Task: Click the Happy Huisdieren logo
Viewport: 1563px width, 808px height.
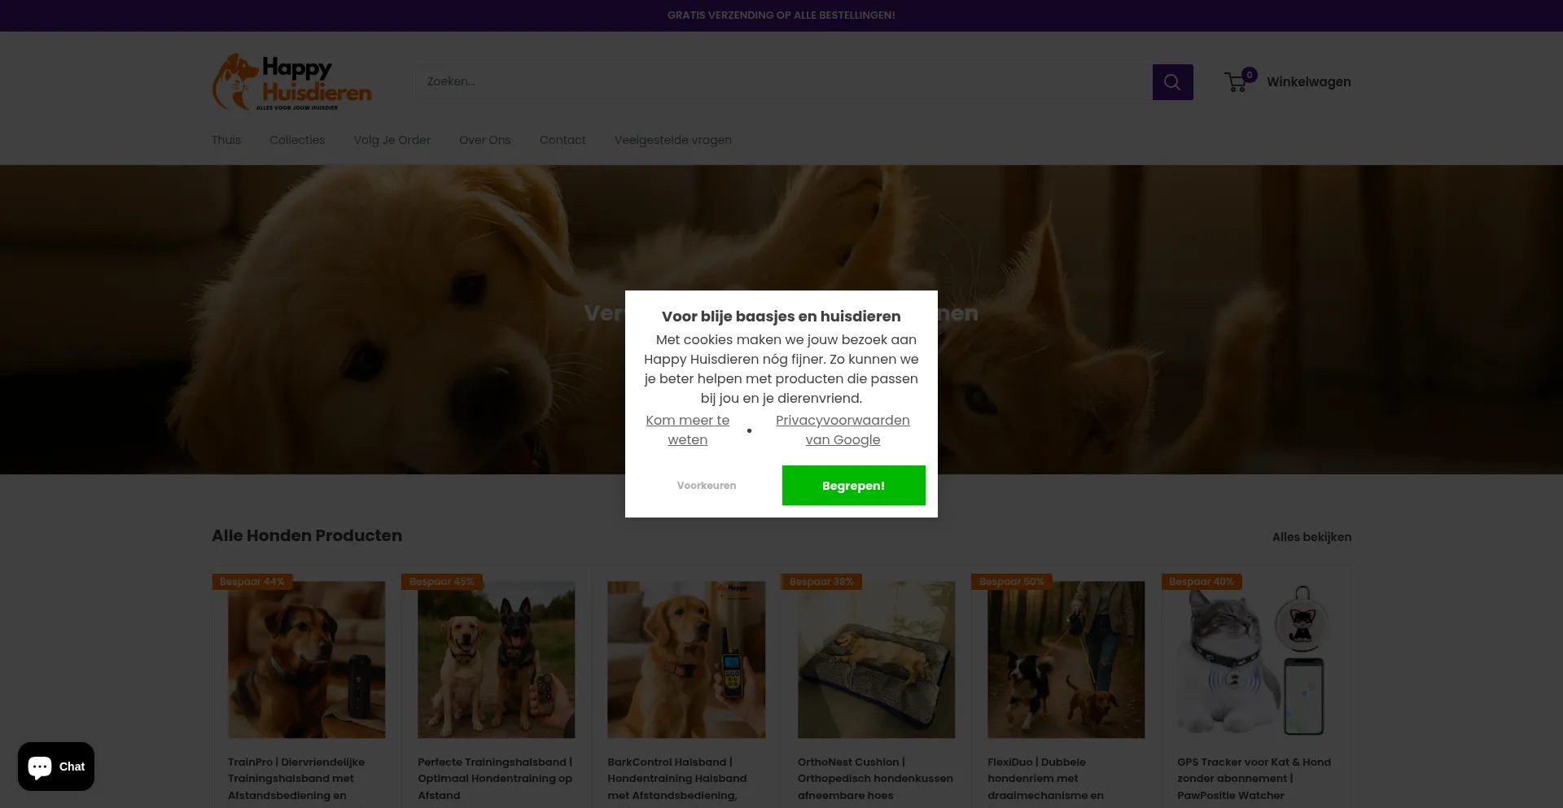Action: pos(291,82)
